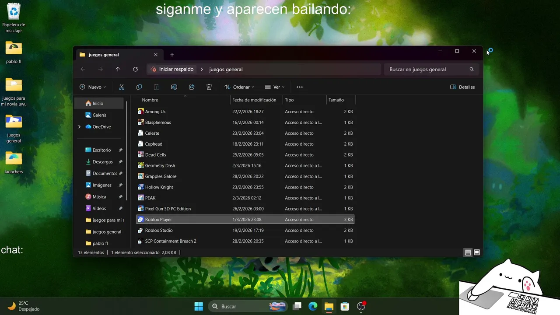This screenshot has height=315, width=560.
Task: Click the Delete trash icon in toolbar
Action: click(209, 87)
